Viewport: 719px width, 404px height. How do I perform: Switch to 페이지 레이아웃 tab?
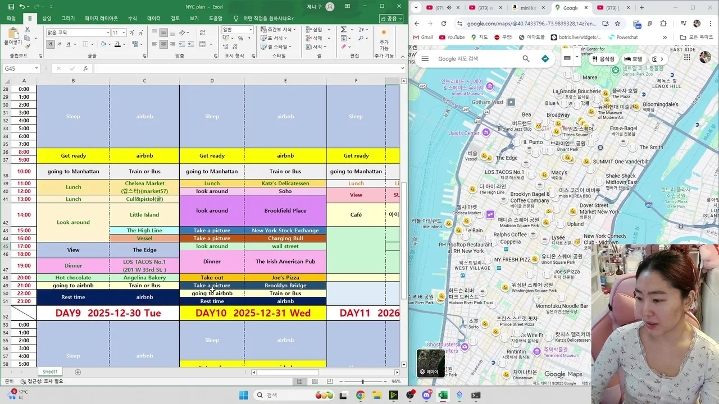point(101,19)
